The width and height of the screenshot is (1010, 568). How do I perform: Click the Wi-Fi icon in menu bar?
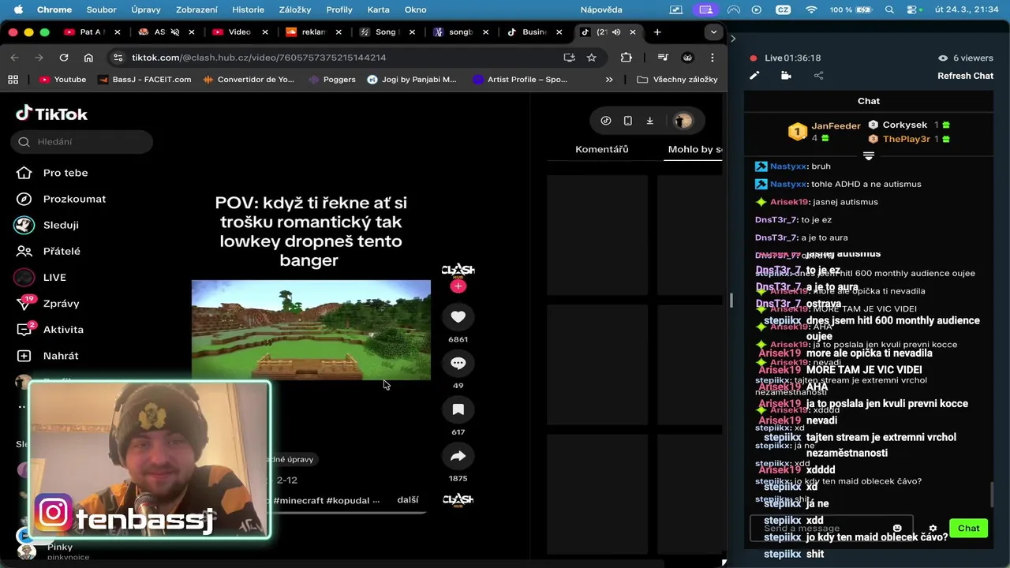click(811, 9)
